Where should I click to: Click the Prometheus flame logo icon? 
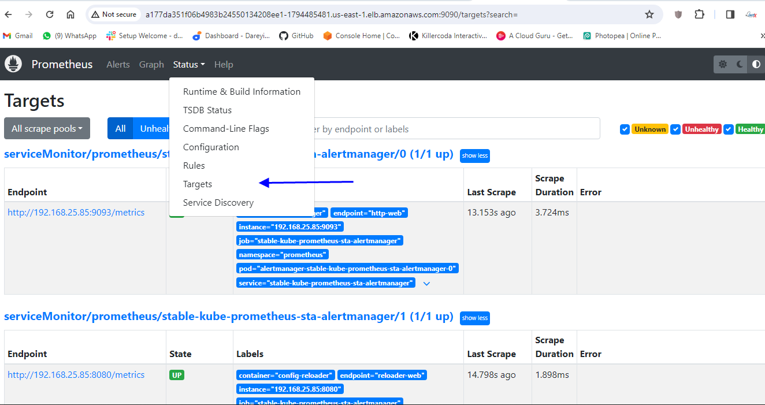tap(13, 64)
